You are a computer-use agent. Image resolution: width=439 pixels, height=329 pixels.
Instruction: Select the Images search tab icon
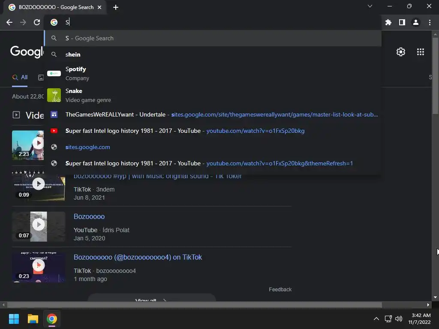pos(41,78)
